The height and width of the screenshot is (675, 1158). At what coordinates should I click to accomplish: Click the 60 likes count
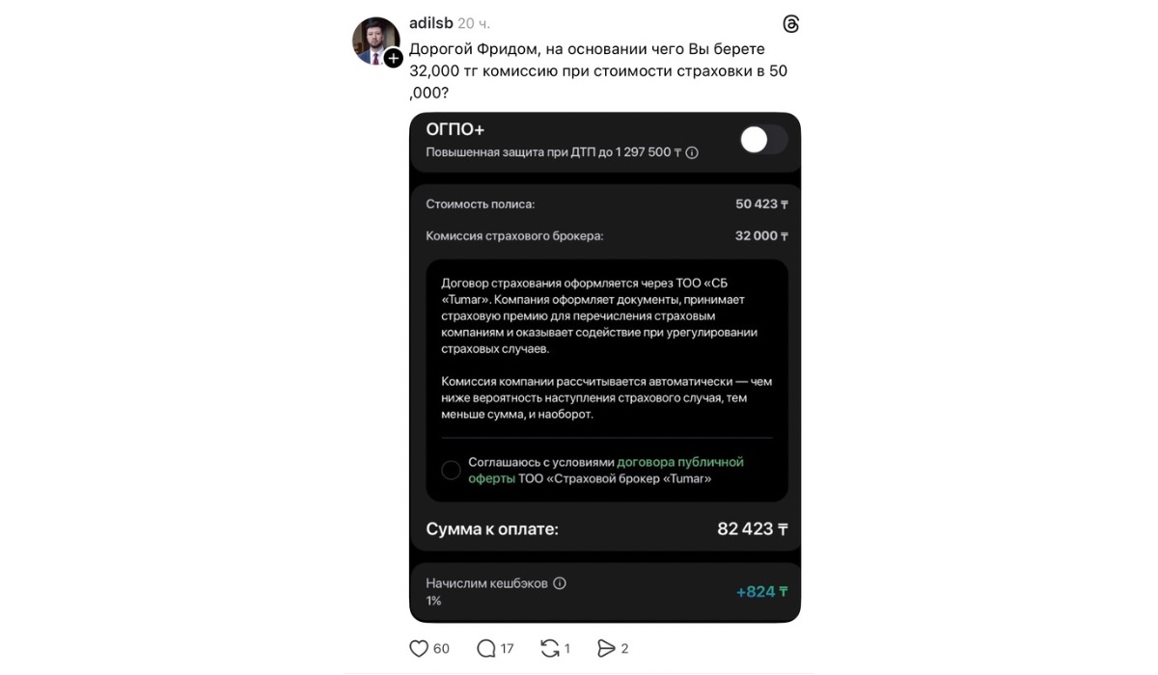(x=441, y=649)
